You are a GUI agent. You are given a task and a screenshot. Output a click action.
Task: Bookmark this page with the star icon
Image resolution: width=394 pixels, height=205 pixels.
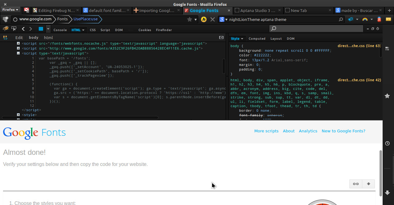pyautogui.click(x=190, y=19)
